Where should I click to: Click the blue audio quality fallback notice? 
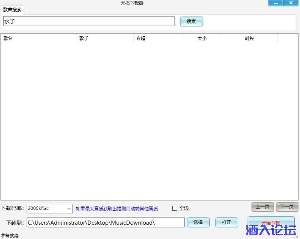(x=117, y=209)
